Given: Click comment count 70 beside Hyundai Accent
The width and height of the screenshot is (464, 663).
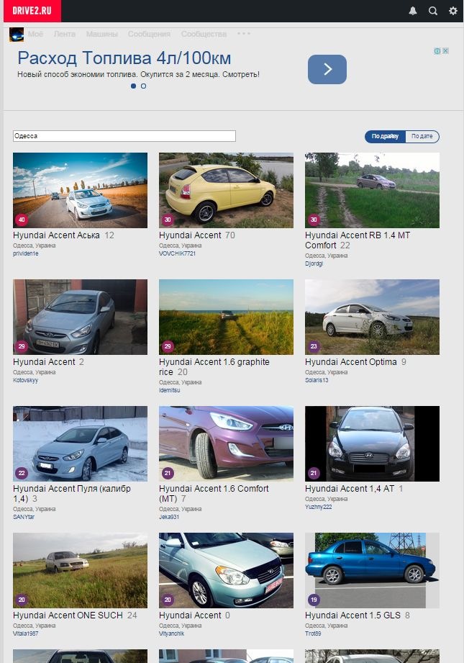Looking at the screenshot, I should 230,235.
